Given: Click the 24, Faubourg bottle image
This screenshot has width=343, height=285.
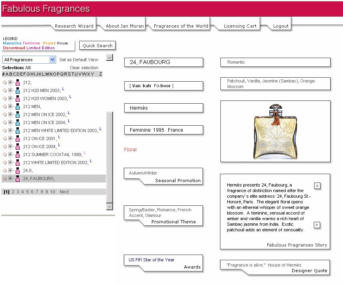Looking at the screenshot, I should (275, 131).
